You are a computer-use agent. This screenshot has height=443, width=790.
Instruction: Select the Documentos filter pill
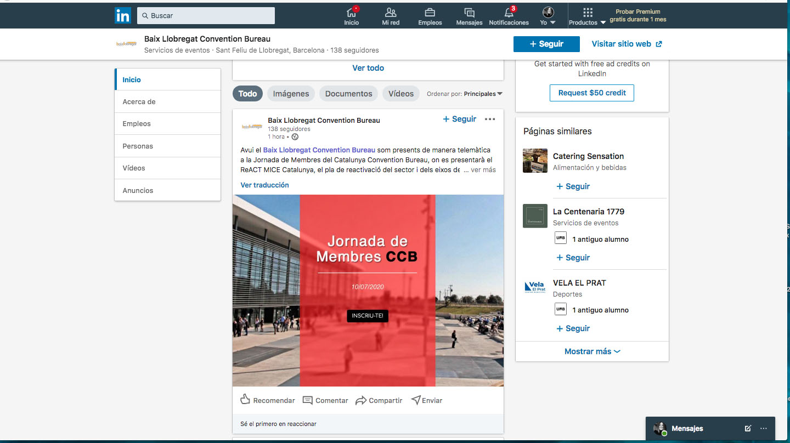[348, 94]
